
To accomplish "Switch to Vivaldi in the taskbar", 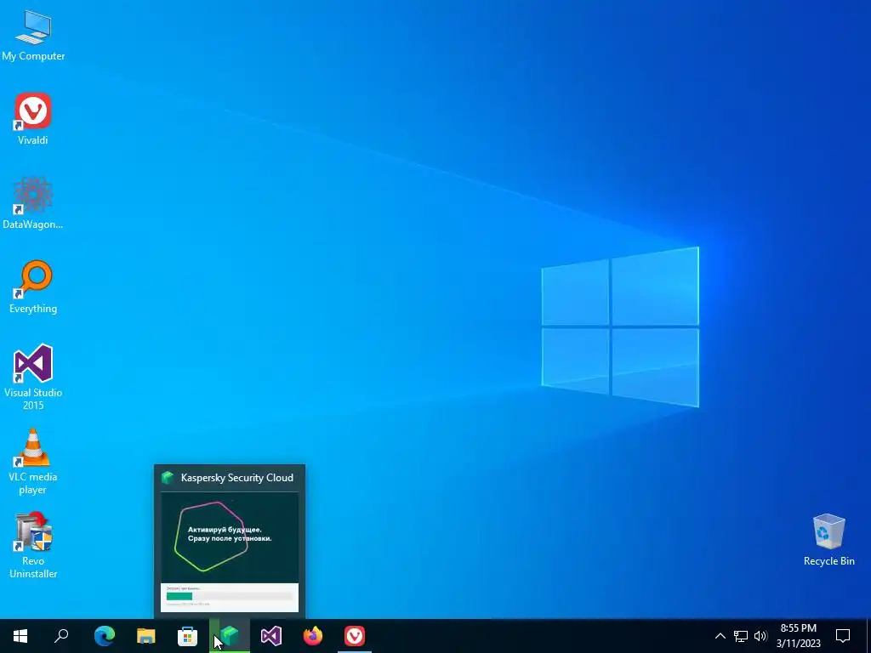I will click(355, 636).
